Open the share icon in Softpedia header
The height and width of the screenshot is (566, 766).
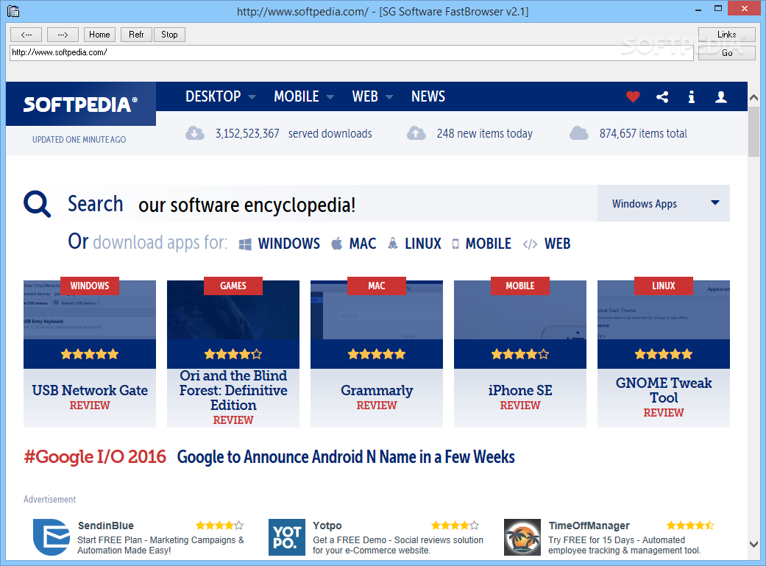(x=662, y=96)
